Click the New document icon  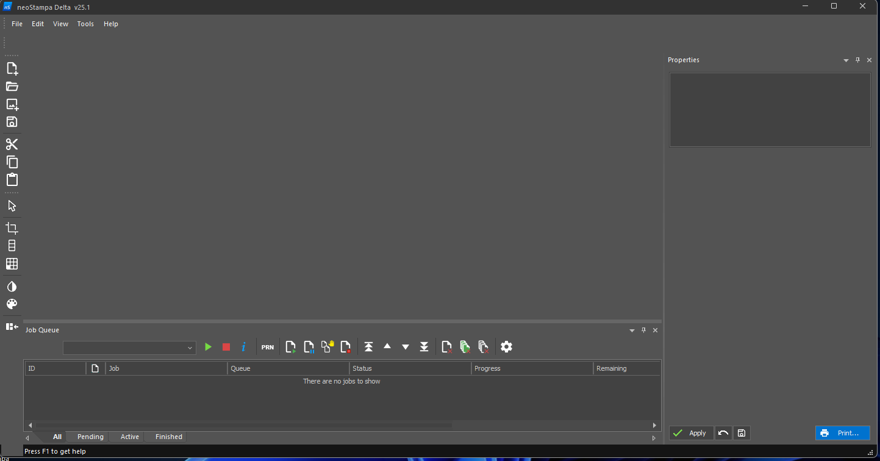[12, 68]
